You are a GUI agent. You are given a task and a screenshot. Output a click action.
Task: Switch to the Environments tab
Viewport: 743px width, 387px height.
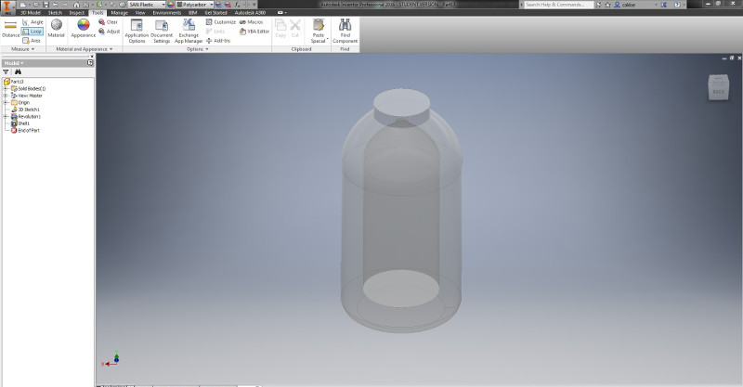(x=167, y=13)
